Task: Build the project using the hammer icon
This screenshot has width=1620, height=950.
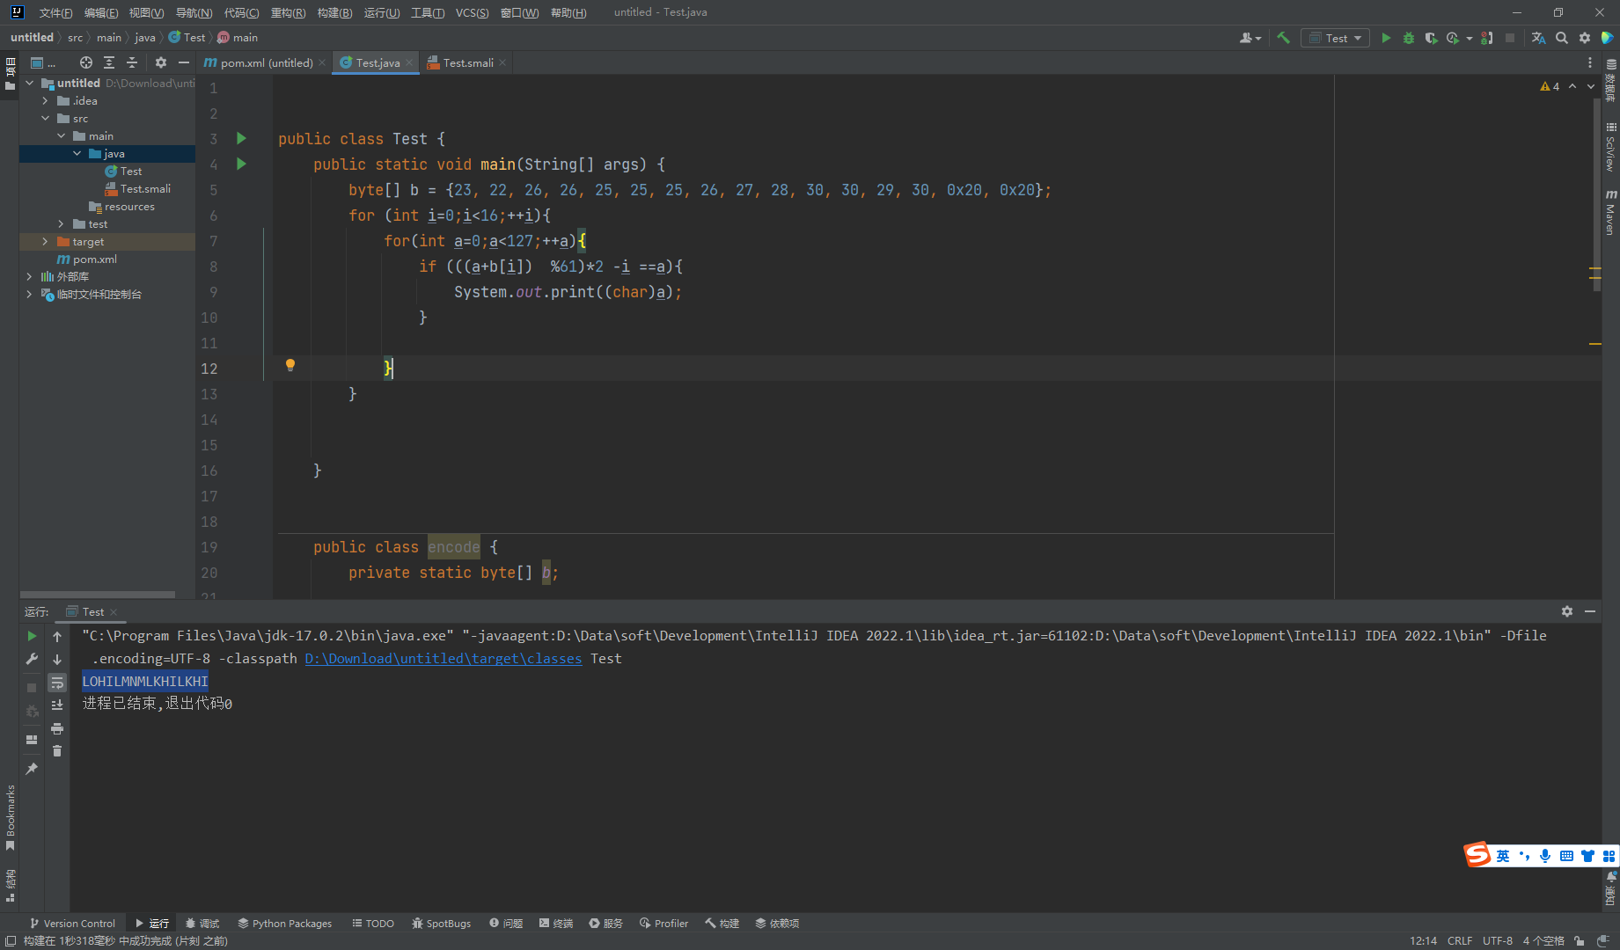Action: coord(1283,38)
